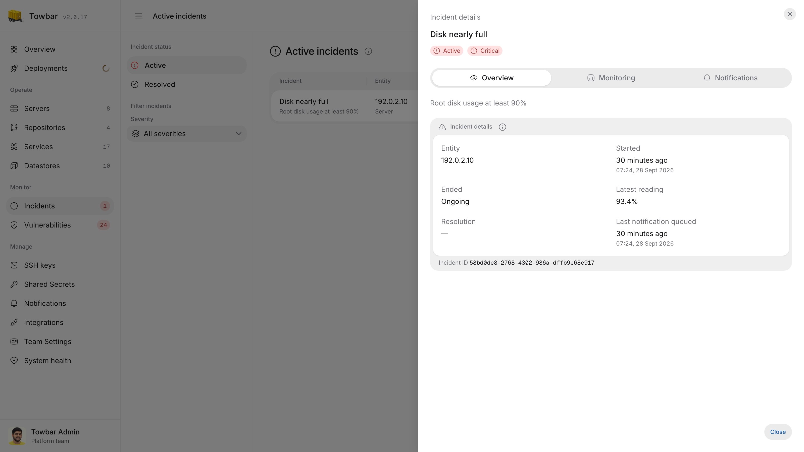
Task: Click the Deployments rocket icon
Action: tap(14, 68)
